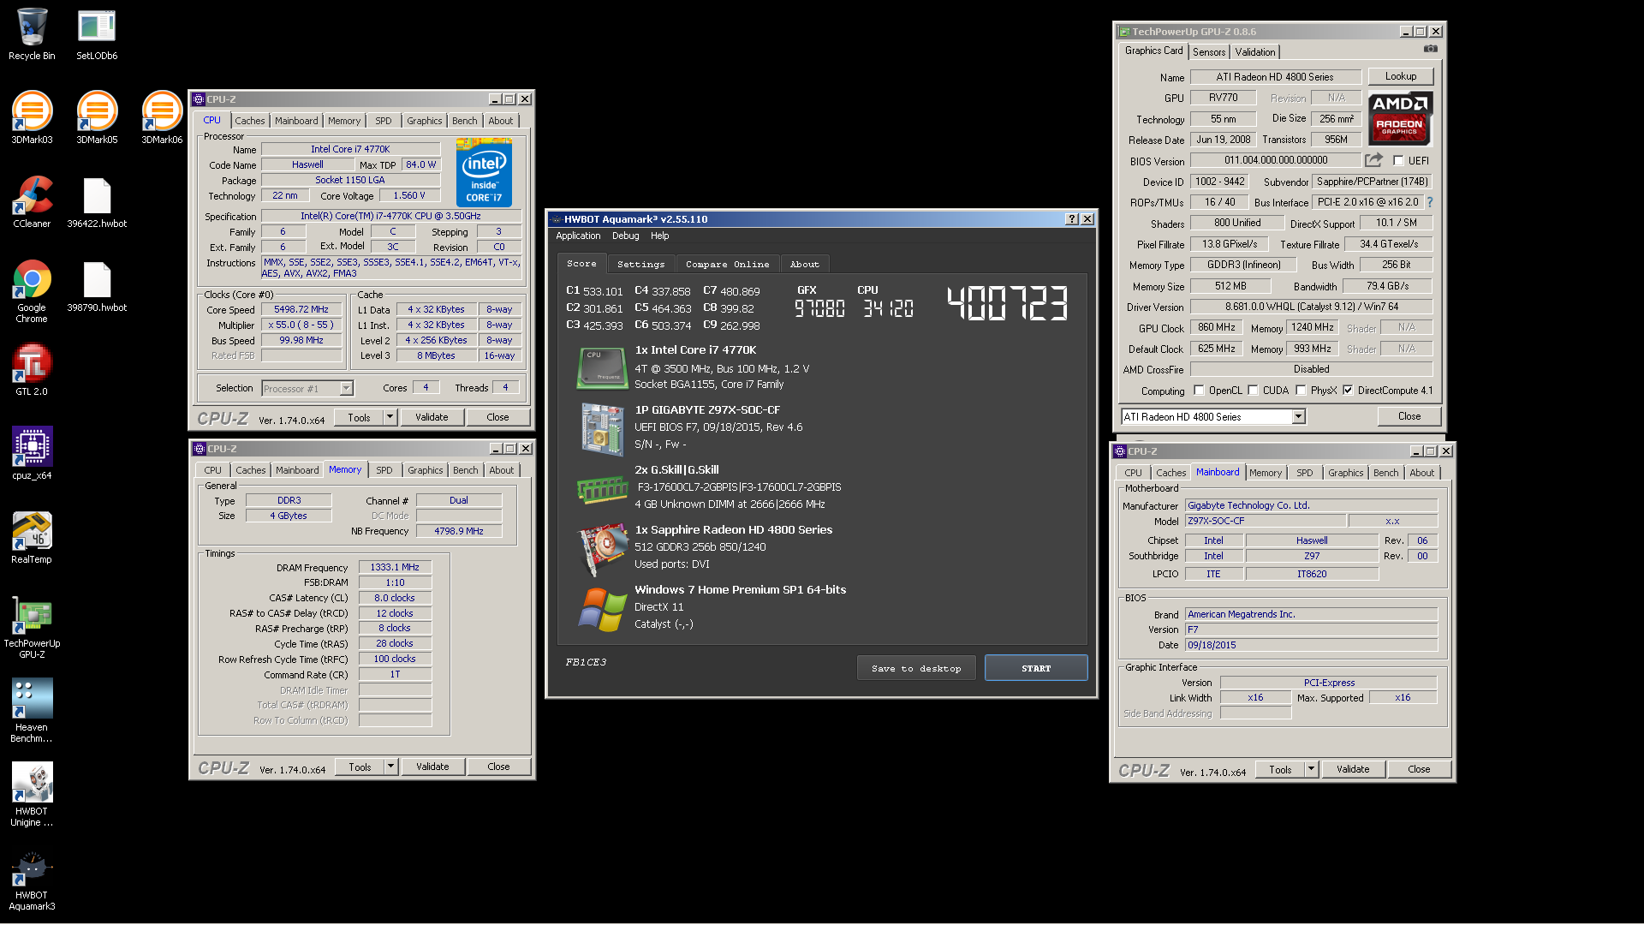This screenshot has width=1644, height=925.
Task: Click GPU-Z screenshot camera icon
Action: [1431, 50]
